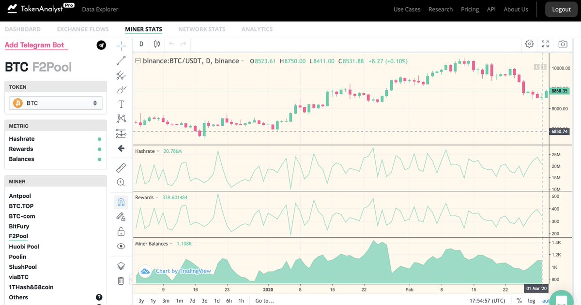Open the object tree layers icon
The width and height of the screenshot is (581, 305).
121,266
